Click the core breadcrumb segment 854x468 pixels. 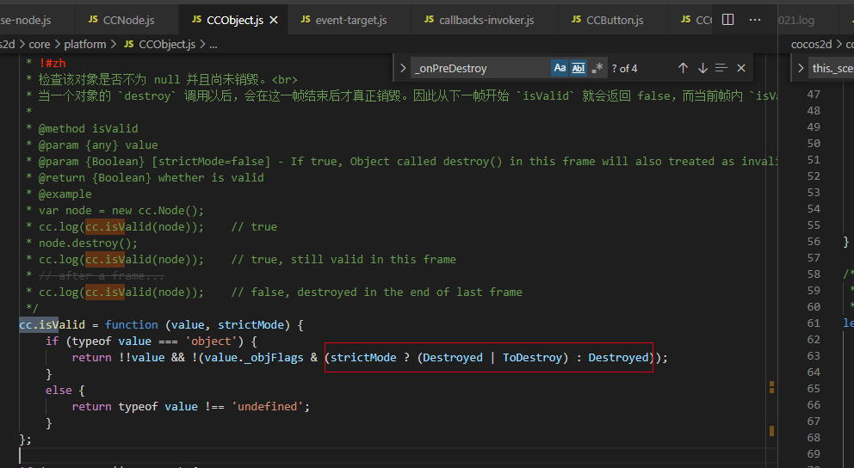(x=40, y=44)
